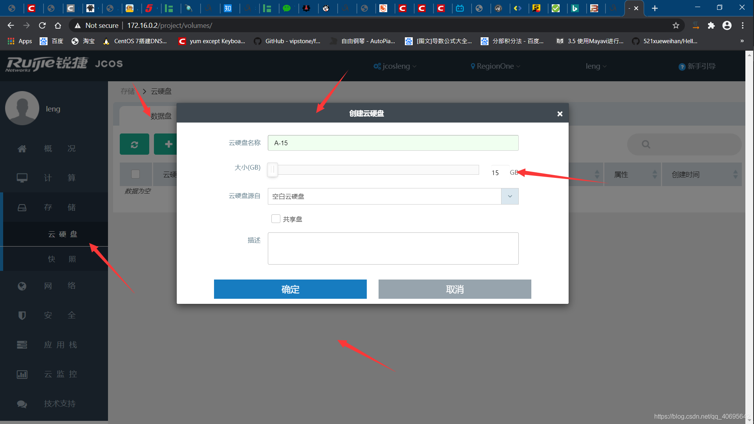Screen dimensions: 754x424
Task: Click the 新手引导 help question icon
Action: point(682,67)
